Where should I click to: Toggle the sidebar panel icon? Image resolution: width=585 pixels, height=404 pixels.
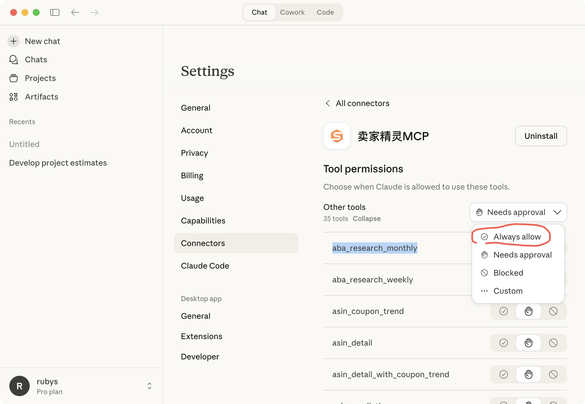coord(55,12)
